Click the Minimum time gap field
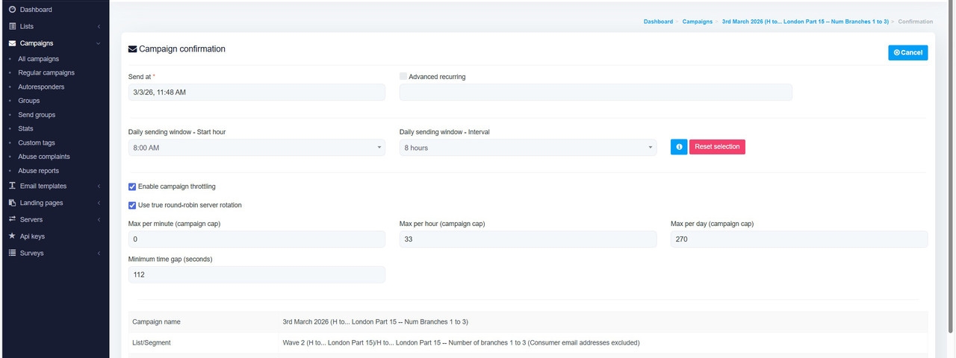Screen dimensions: 956x358 (257, 274)
